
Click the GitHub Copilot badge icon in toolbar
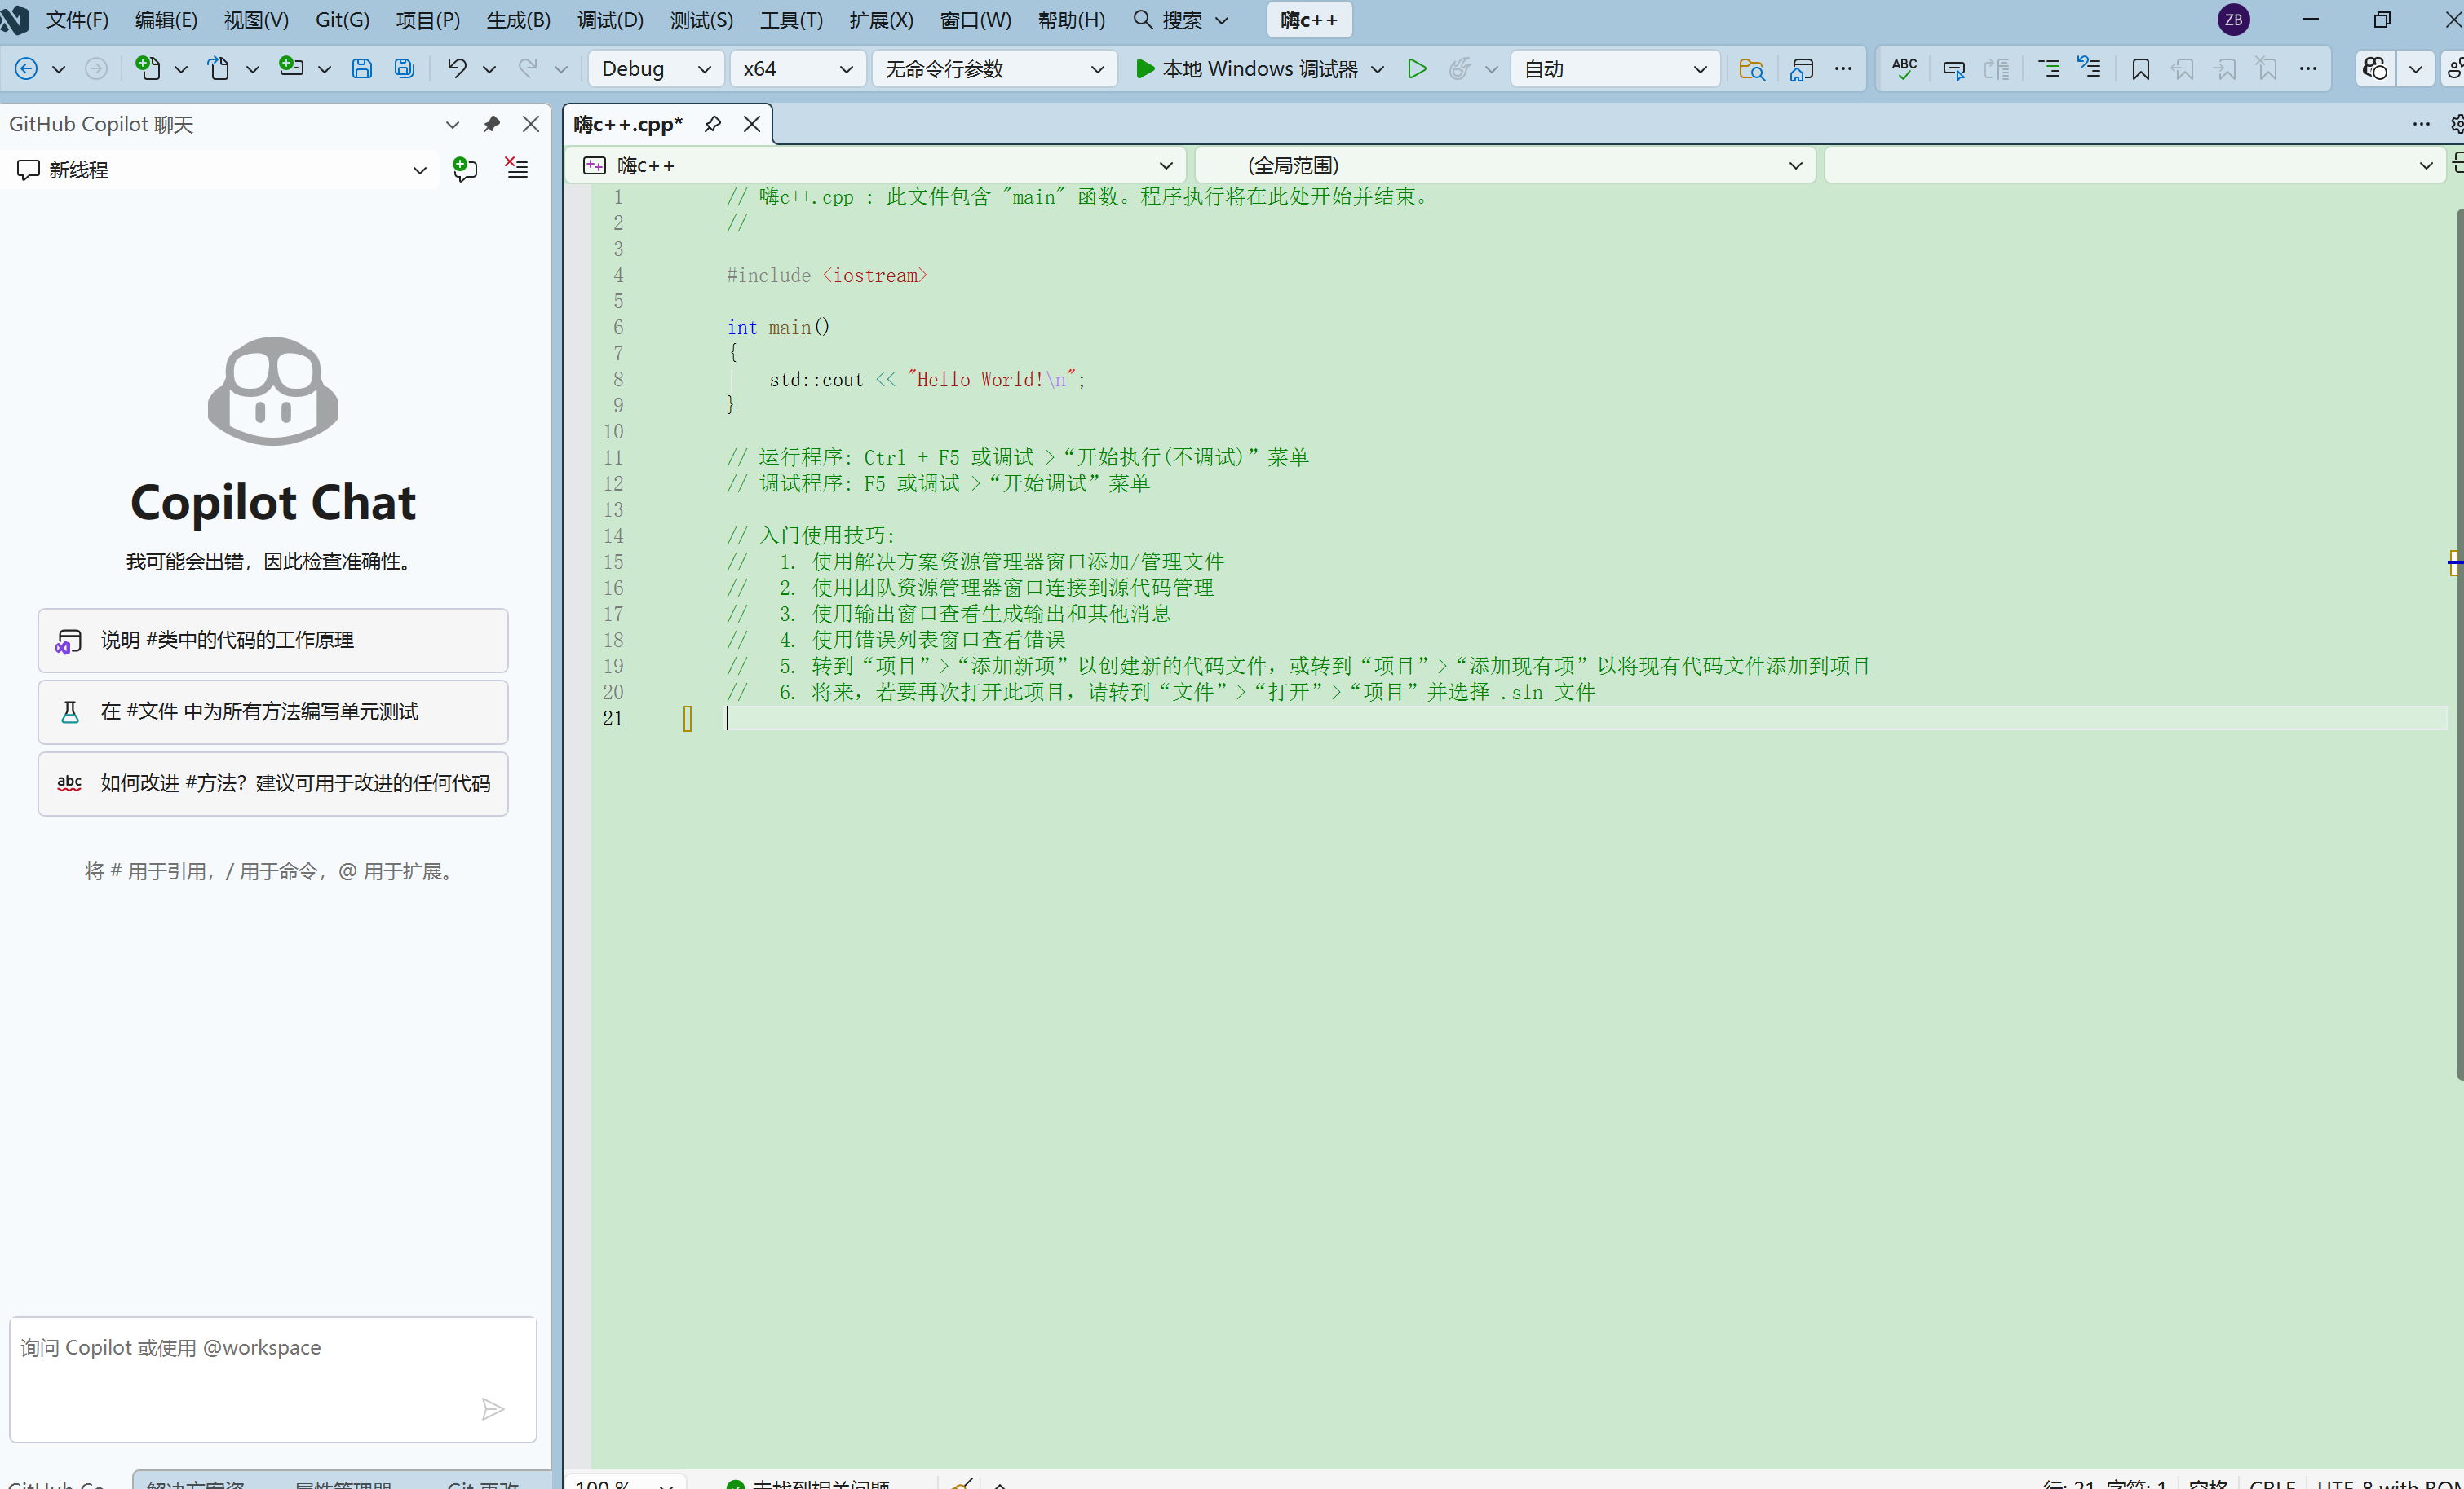point(2375,69)
